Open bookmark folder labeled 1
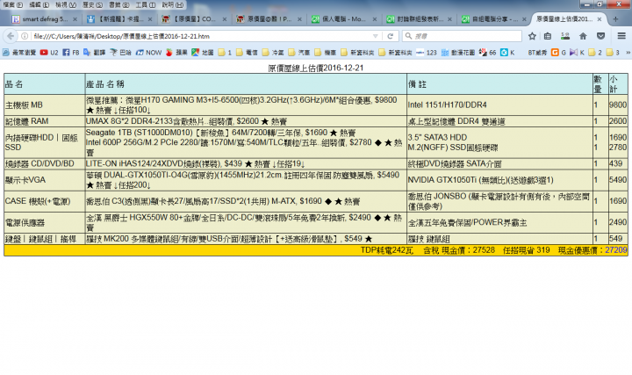Viewport: 632px width, 375px height. 225,53
